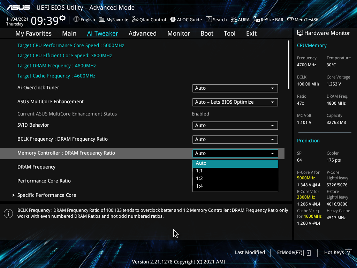This screenshot has height=268, width=357.
Task: Click the ReSize BAR icon
Action: tap(257, 20)
